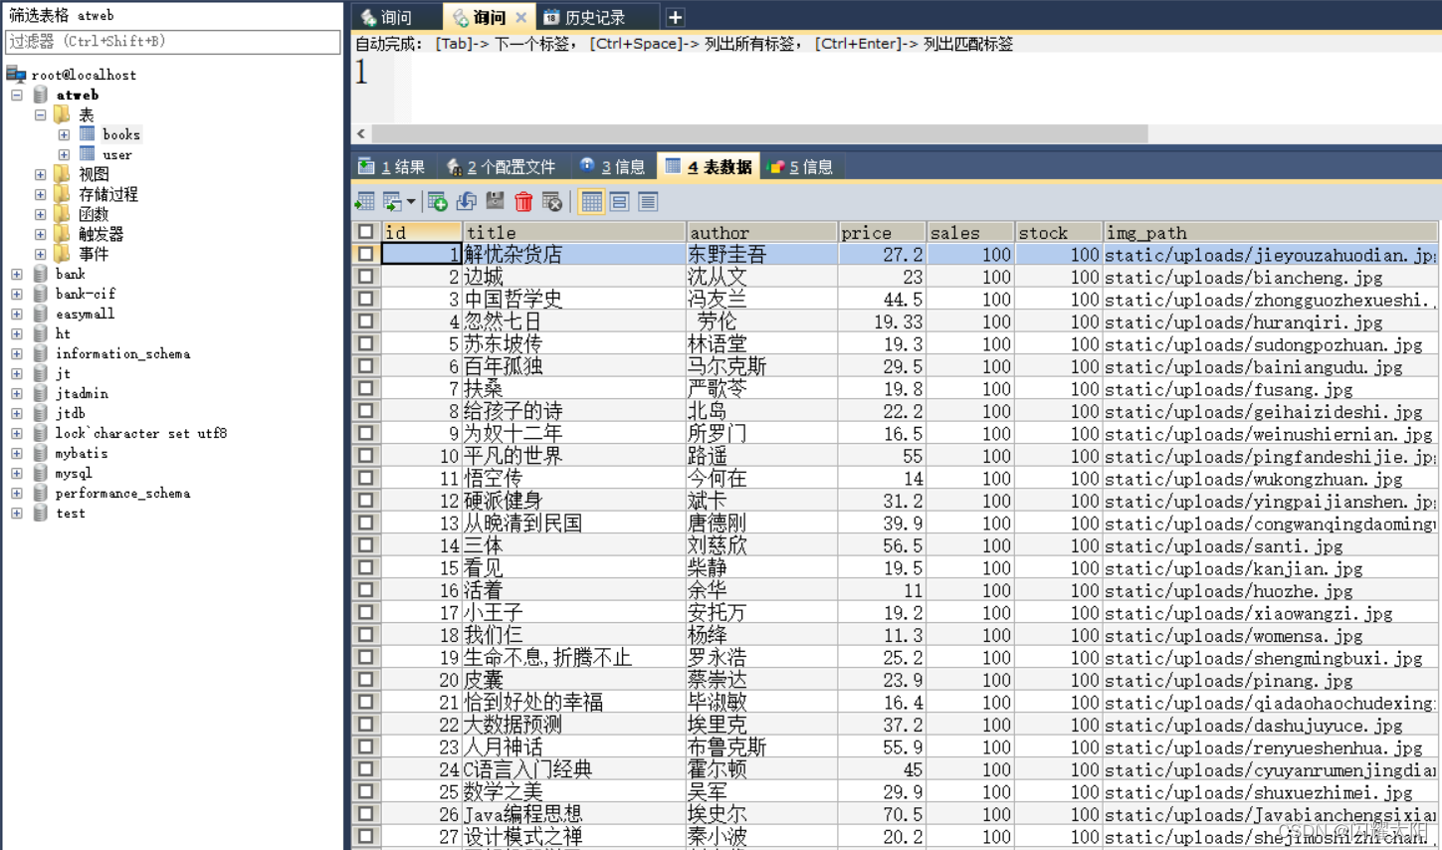Check the header checkbox to select all rows
Viewport: 1442px width, 850px height.
[366, 231]
